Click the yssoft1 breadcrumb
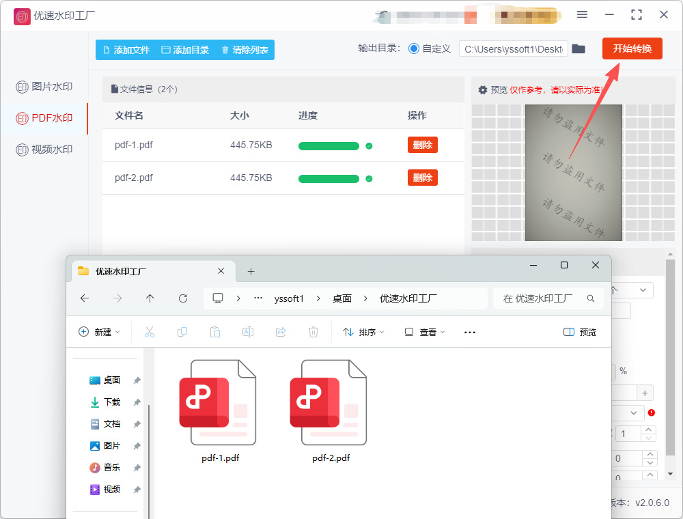 [x=289, y=298]
